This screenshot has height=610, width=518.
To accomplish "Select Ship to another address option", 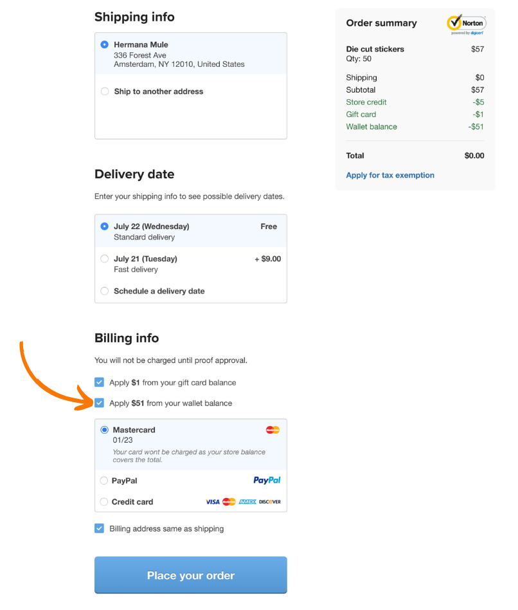I will coord(105,91).
